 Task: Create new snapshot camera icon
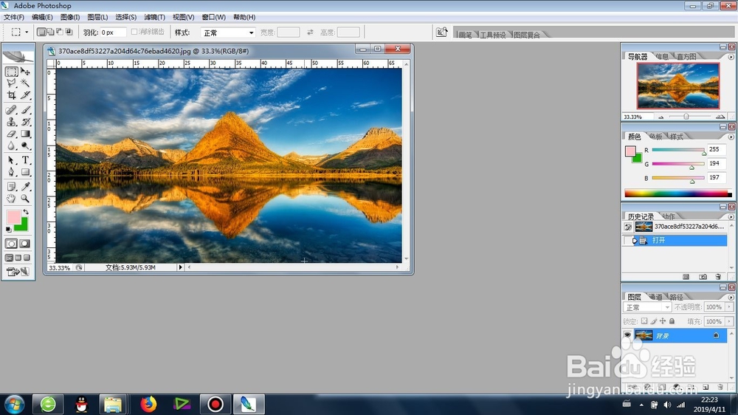coord(703,277)
